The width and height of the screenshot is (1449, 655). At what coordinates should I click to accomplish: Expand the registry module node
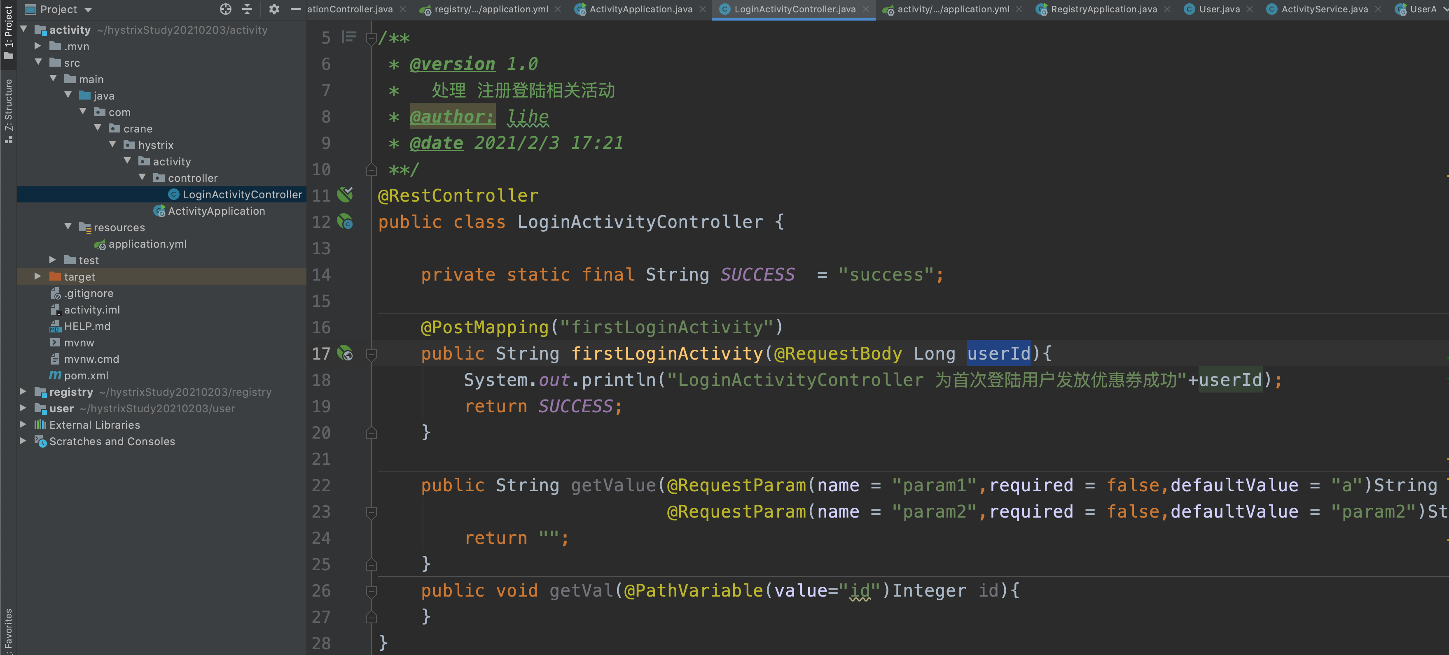23,392
